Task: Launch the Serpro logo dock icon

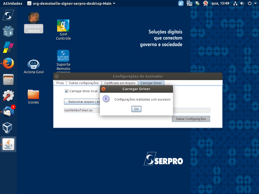Action: (8, 15)
